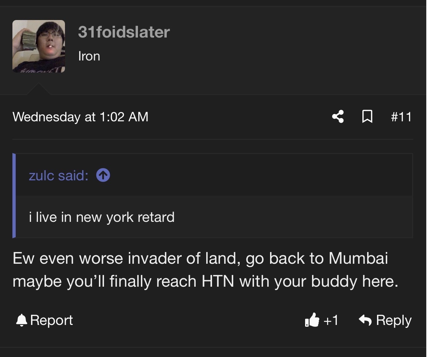This screenshot has height=357, width=427.
Task: Click the +1 reaction count
Action: click(x=331, y=320)
